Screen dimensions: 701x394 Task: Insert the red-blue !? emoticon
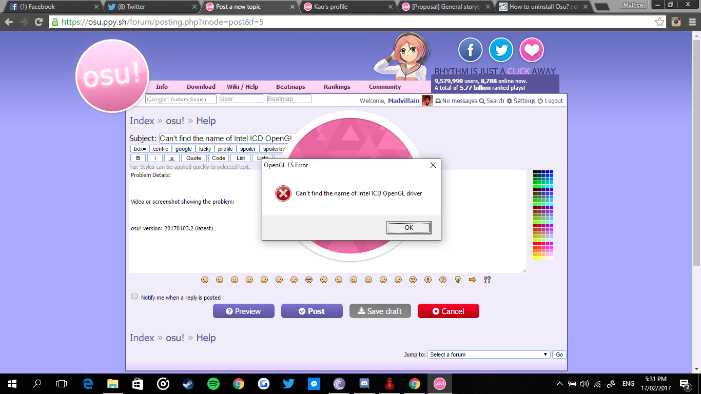[488, 280]
